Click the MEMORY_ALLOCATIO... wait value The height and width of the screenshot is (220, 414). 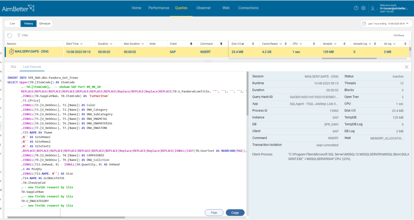click(387, 138)
